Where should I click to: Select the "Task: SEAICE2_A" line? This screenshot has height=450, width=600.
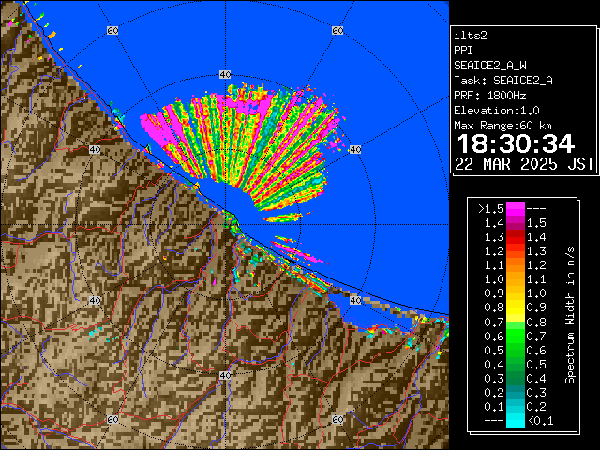503,81
